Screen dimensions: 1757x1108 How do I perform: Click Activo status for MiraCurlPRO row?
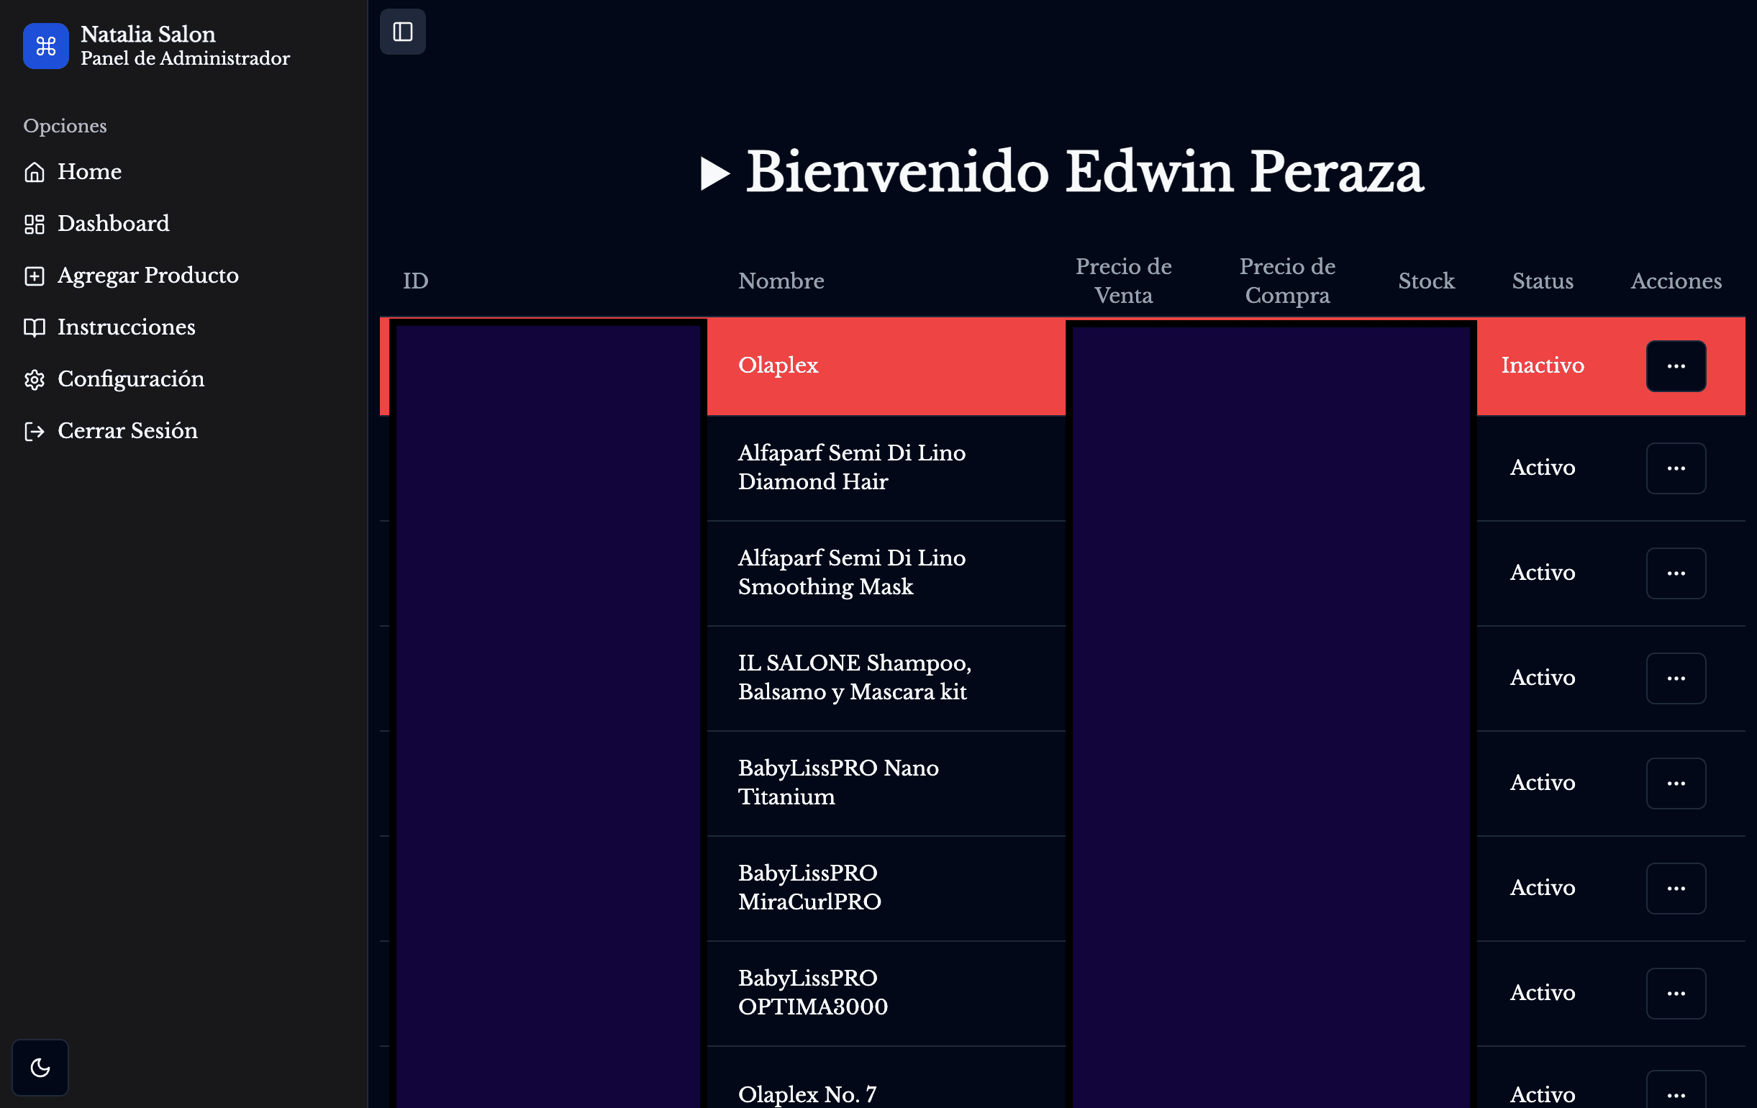coord(1543,888)
